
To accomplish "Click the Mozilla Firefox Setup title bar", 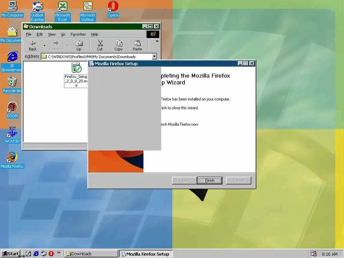I will 162,63.
